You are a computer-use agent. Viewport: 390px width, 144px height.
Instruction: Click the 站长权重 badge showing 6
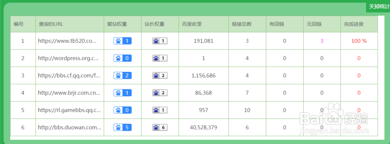[160, 127]
